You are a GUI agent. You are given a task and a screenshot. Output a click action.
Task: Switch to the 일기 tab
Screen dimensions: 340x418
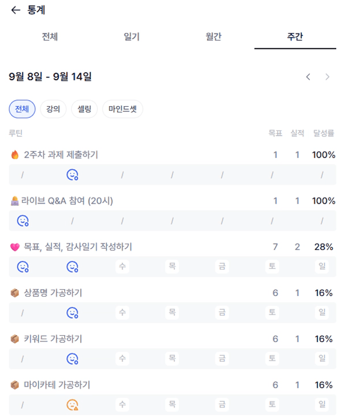[x=131, y=37]
